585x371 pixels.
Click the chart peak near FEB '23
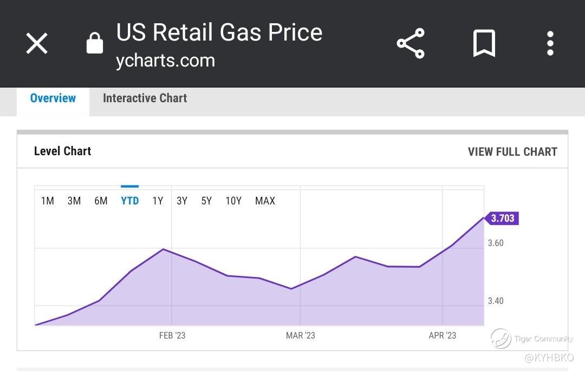163,249
